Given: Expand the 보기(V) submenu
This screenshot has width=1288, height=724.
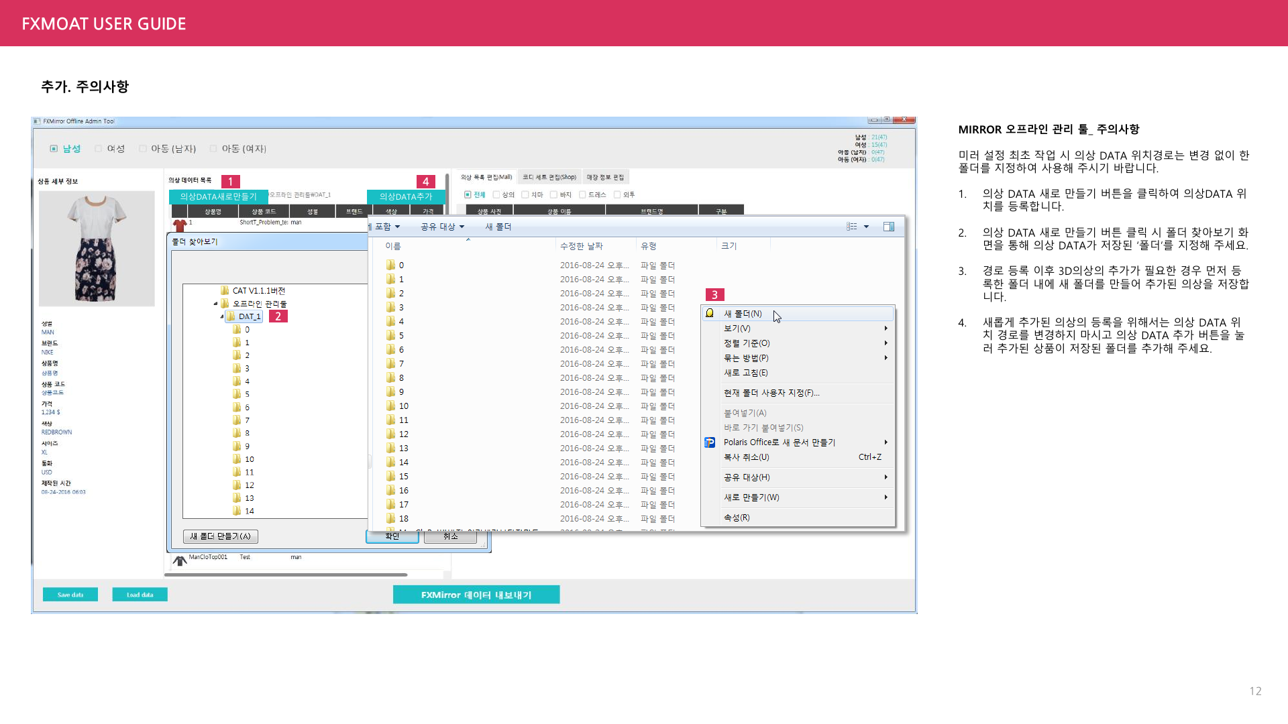Looking at the screenshot, I should pyautogui.click(x=798, y=328).
